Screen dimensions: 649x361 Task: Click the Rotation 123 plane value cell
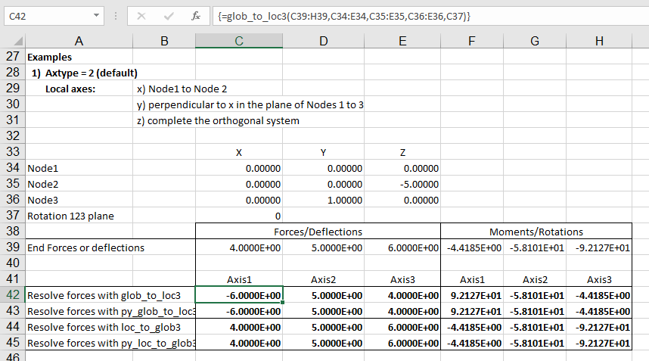[x=239, y=216]
